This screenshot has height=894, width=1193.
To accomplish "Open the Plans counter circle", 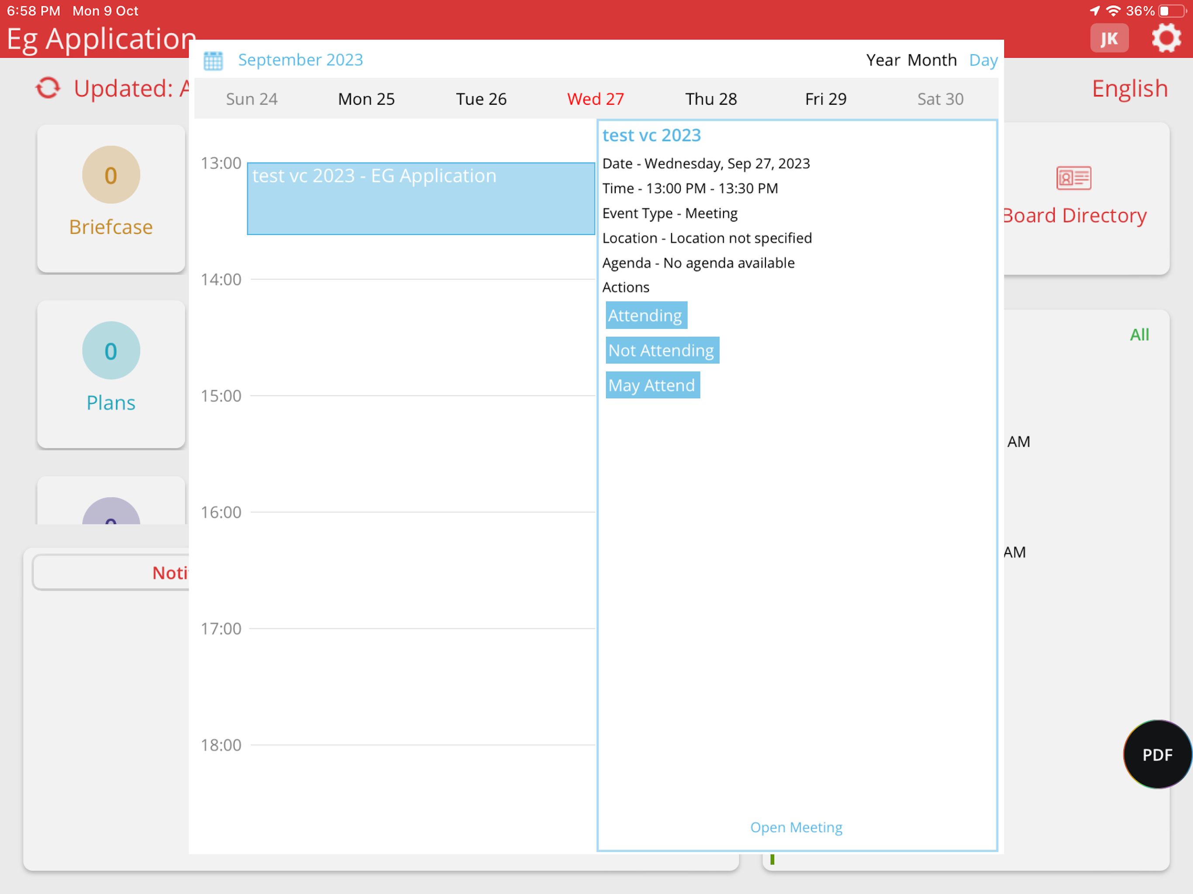I will coord(111,351).
